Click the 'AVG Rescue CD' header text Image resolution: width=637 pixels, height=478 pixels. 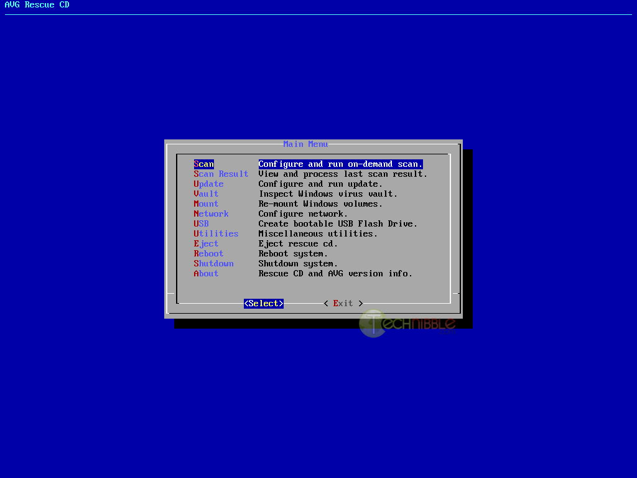[x=37, y=5]
